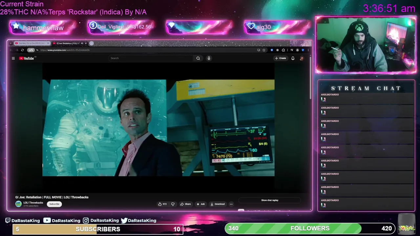Viewport: 420px width, 236px height.
Task: Dislike the GI Joe video
Action: pyautogui.click(x=173, y=204)
